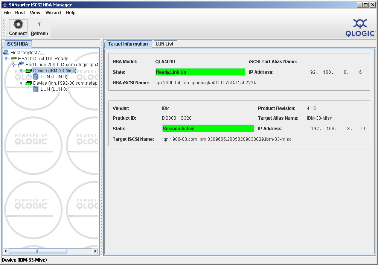Click the target IP address 192.168.8.70 field

coord(338,128)
